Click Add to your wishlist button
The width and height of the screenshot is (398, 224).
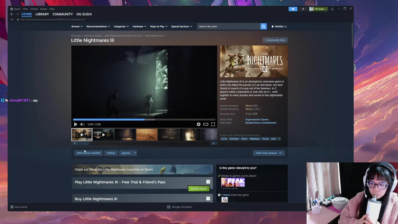click(88, 153)
